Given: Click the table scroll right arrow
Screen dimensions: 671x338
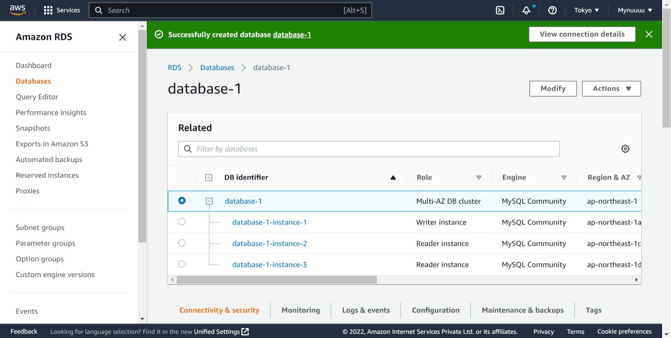Looking at the screenshot, I should tap(637, 280).
